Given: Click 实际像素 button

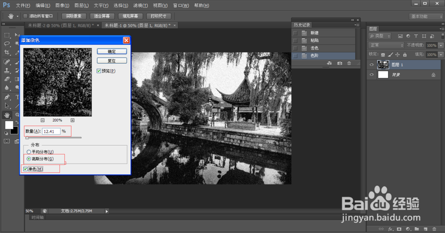Looking at the screenshot, I should tap(74, 16).
